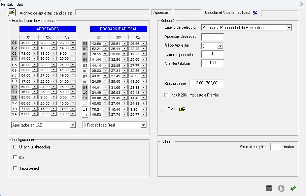Click the blue percent calculate icon
Image resolution: width=306 pixels, height=196 pixels.
255,13
